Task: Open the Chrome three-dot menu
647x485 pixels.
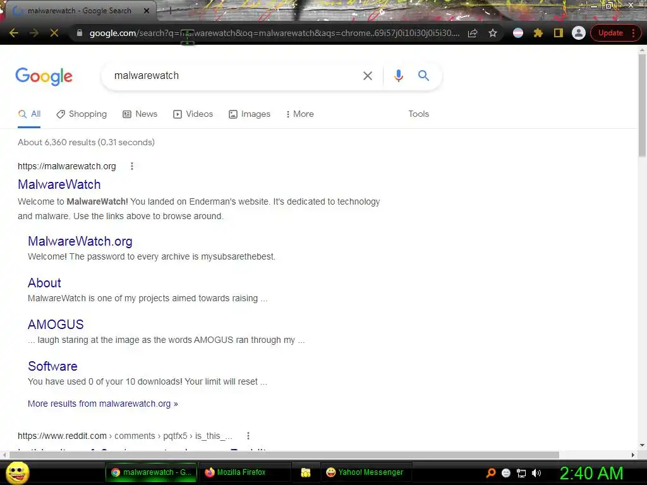Action: (633, 33)
